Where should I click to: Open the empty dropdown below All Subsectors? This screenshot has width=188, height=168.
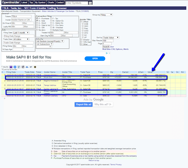point(44,47)
